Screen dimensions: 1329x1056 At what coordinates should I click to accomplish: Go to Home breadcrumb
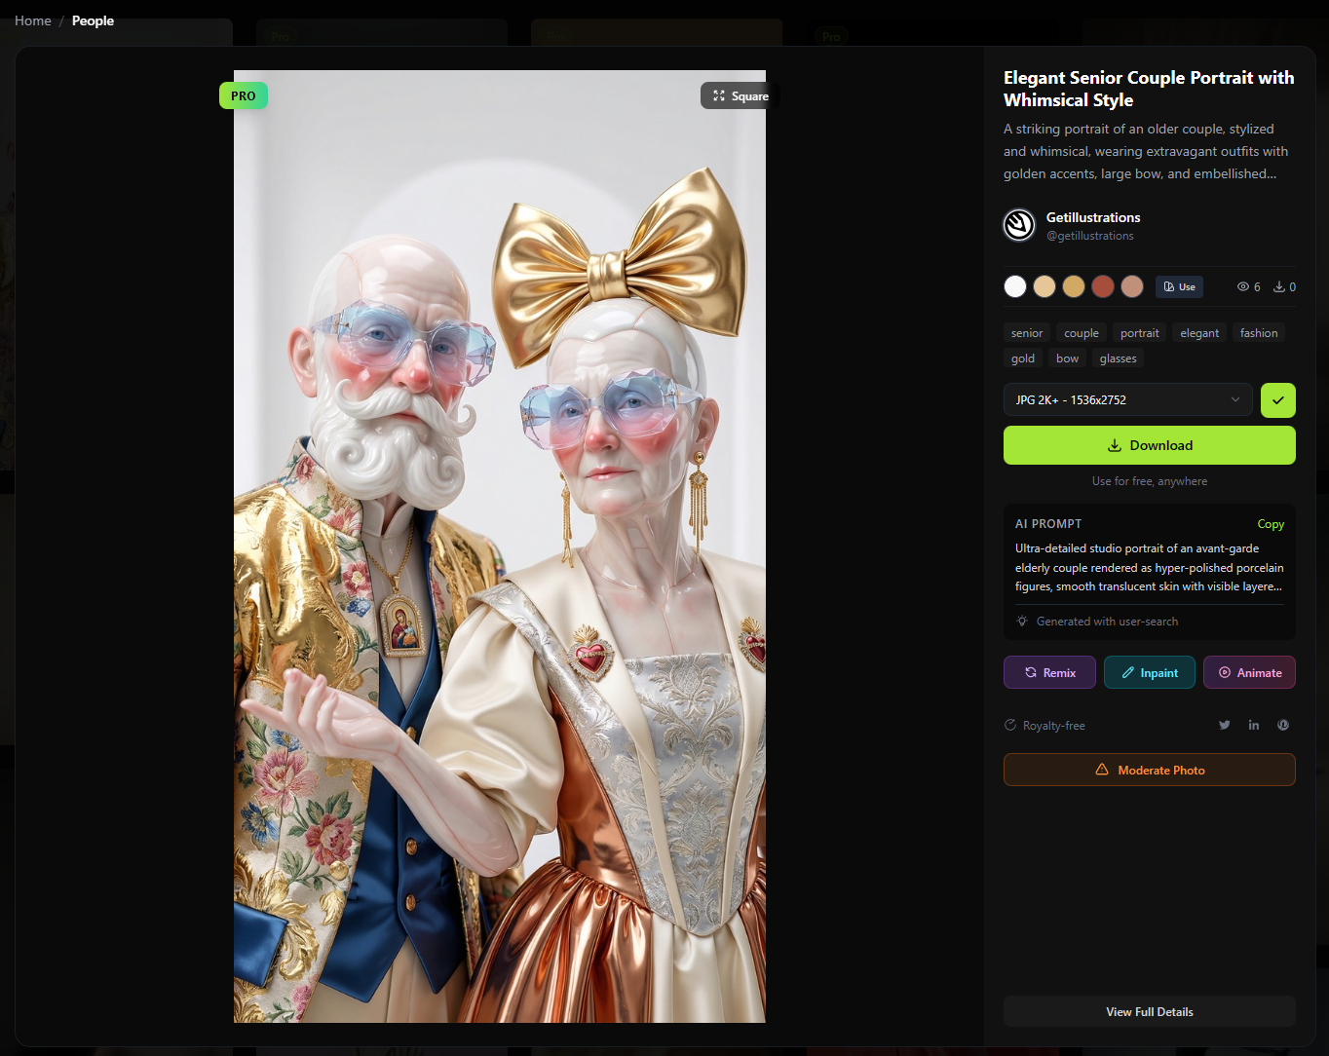tap(33, 20)
